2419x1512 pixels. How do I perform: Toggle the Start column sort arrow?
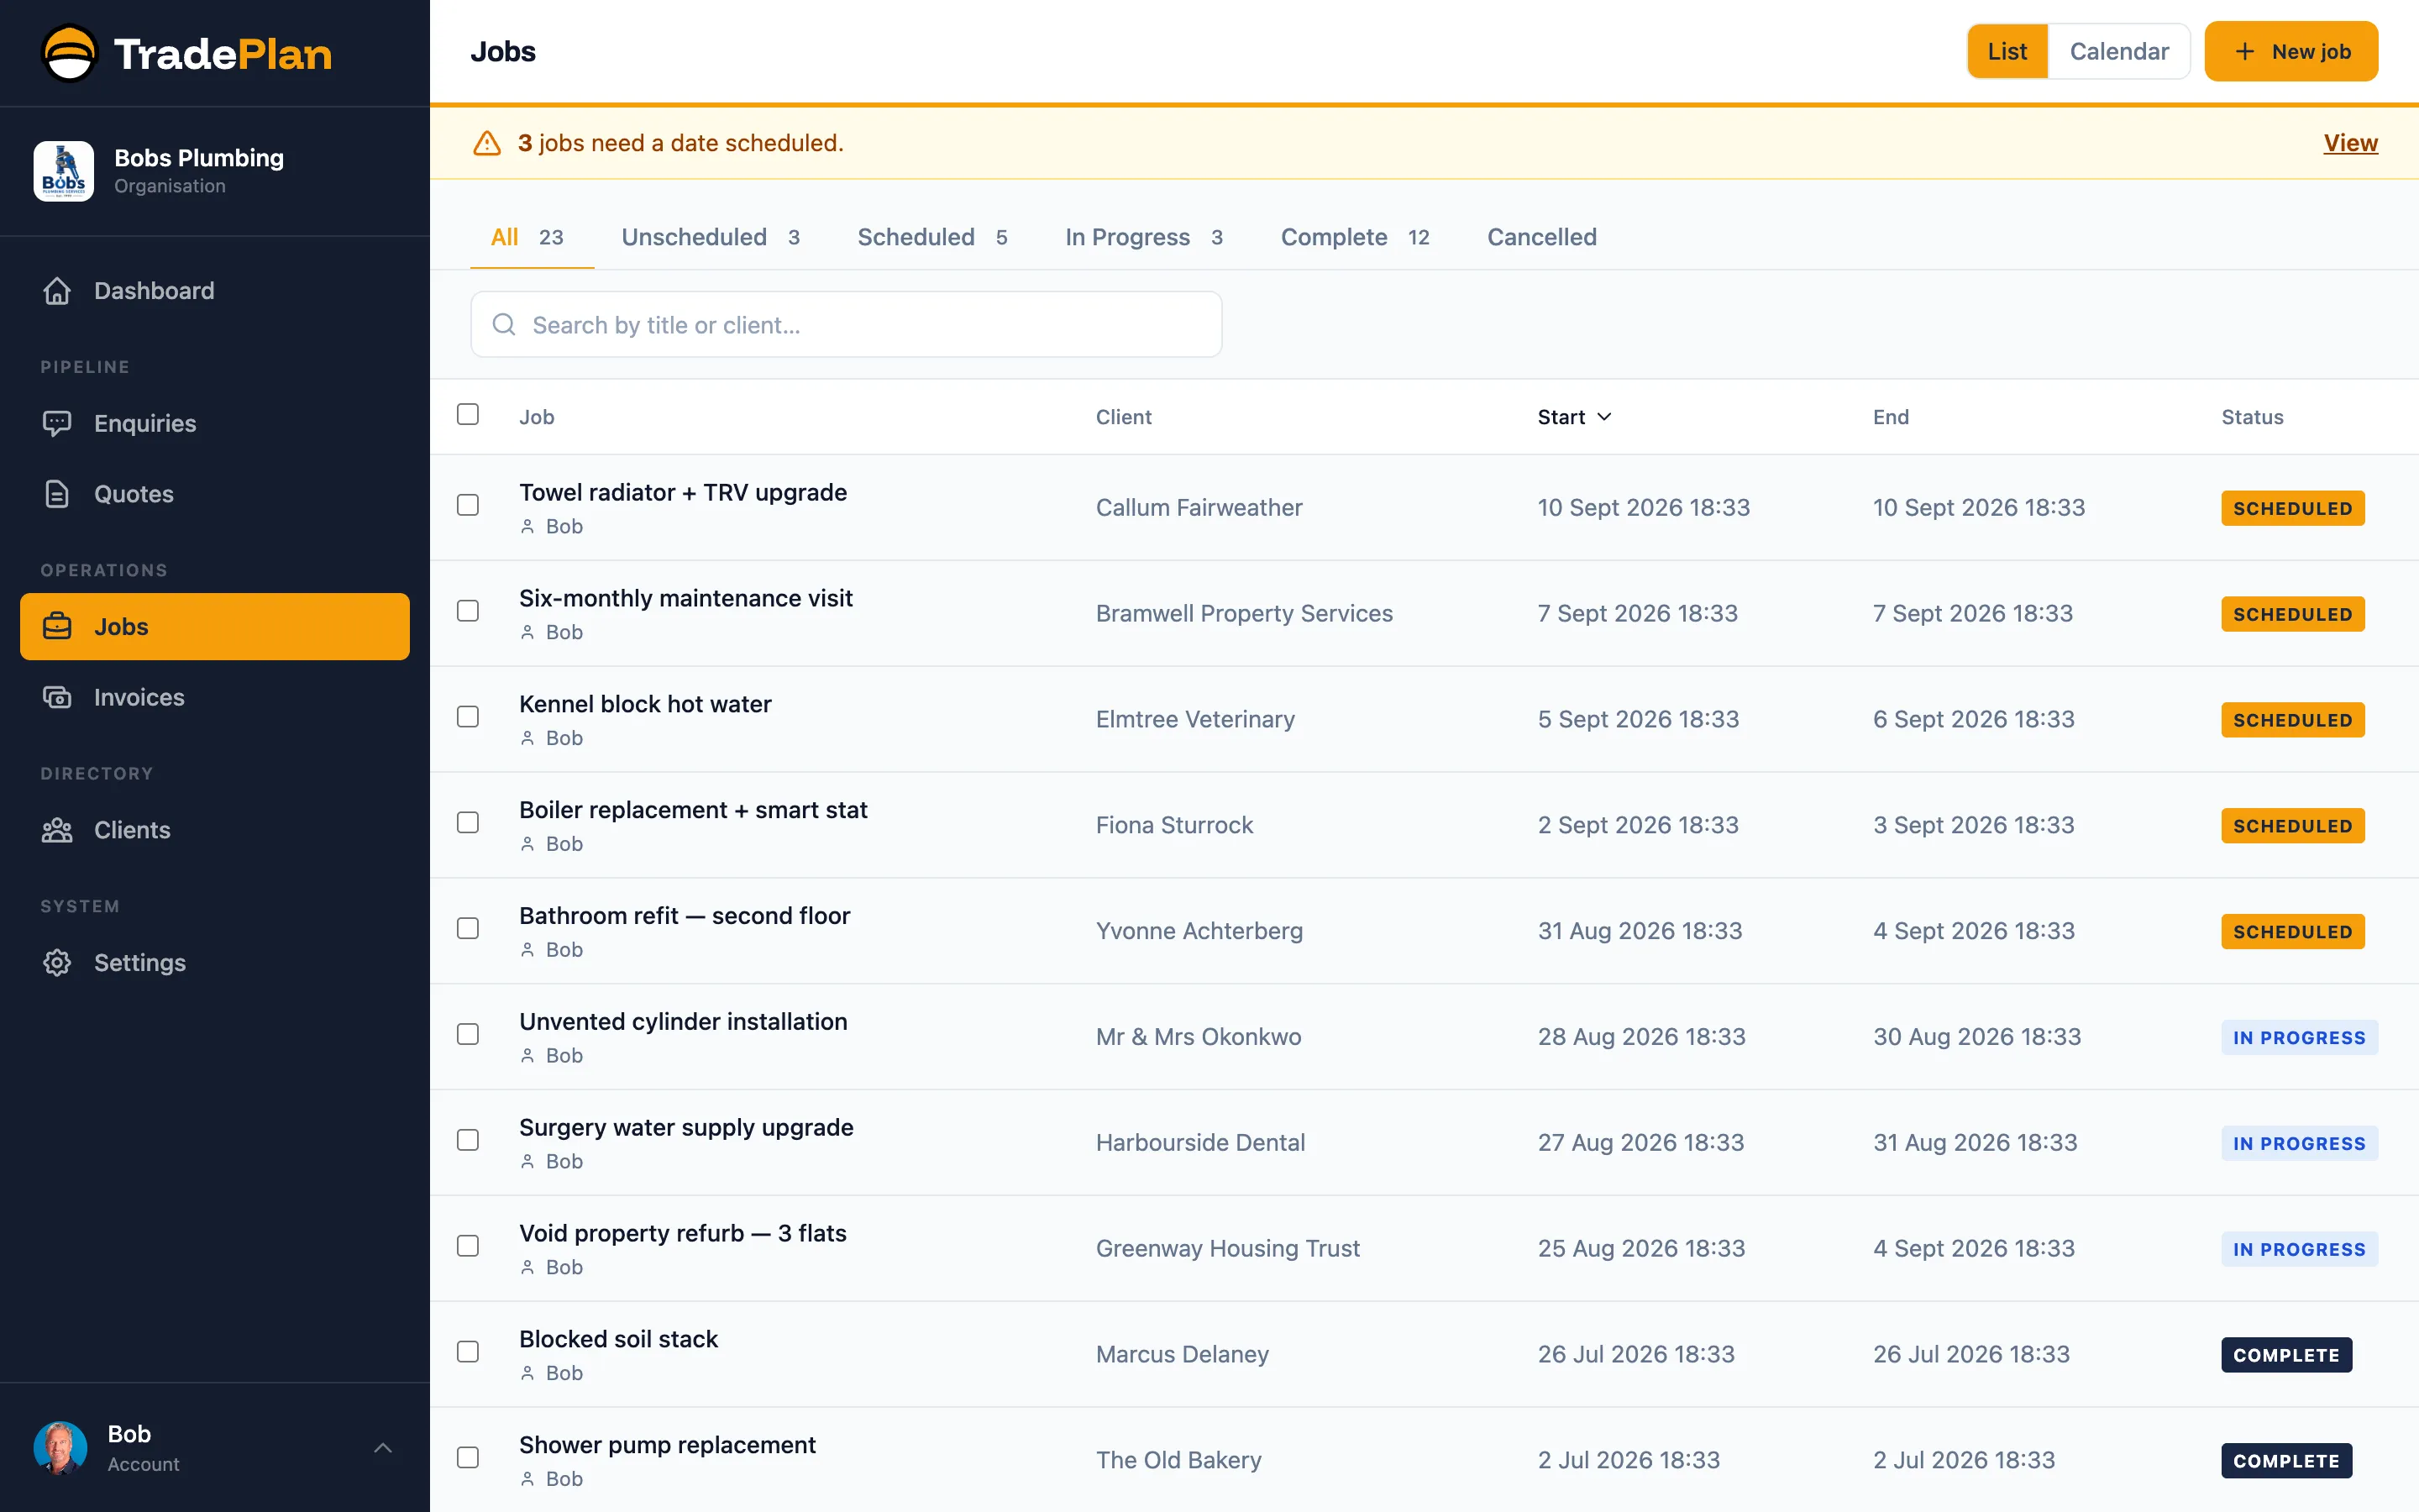coord(1604,417)
